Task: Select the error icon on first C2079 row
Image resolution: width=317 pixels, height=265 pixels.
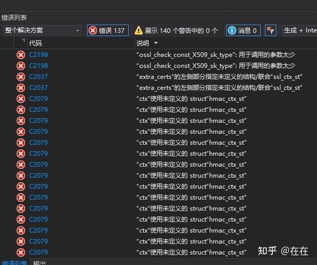Action: (x=21, y=99)
